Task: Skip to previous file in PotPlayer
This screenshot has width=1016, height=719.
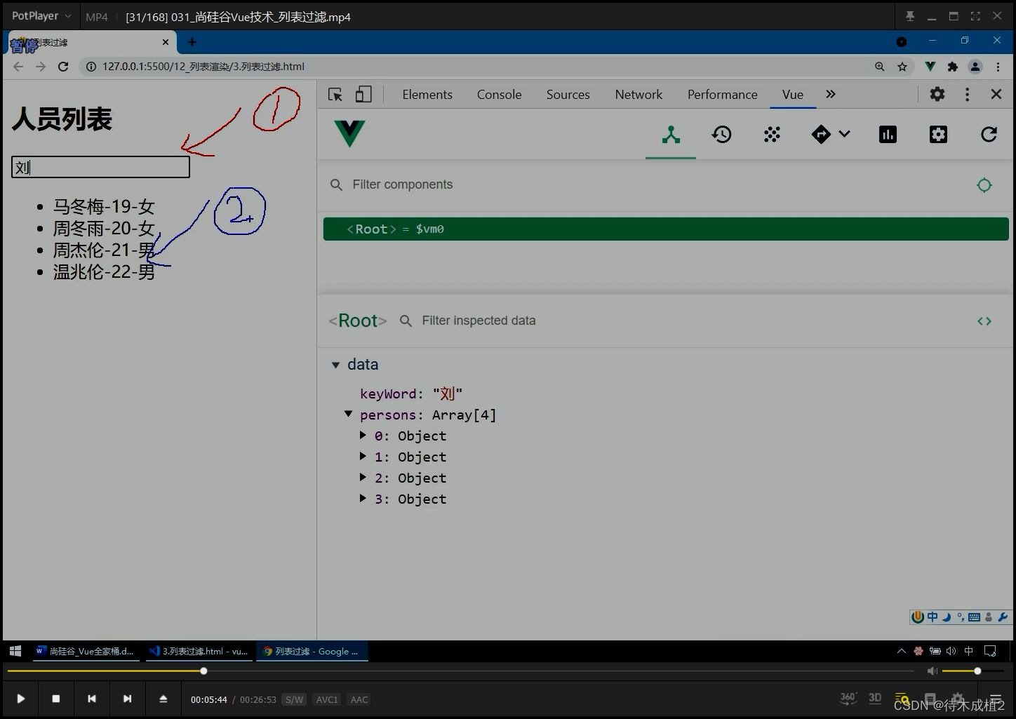Action: [91, 699]
